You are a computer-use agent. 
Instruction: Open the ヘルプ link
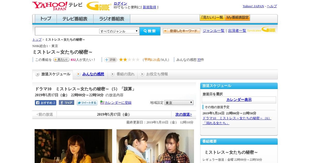coord(272,6)
